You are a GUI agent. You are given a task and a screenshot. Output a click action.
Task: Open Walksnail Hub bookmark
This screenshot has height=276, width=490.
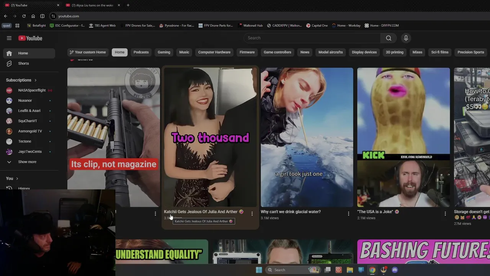point(250,25)
